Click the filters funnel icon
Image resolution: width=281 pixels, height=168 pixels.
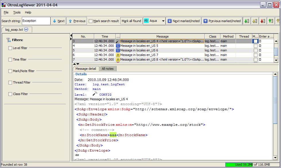[x=8, y=40]
